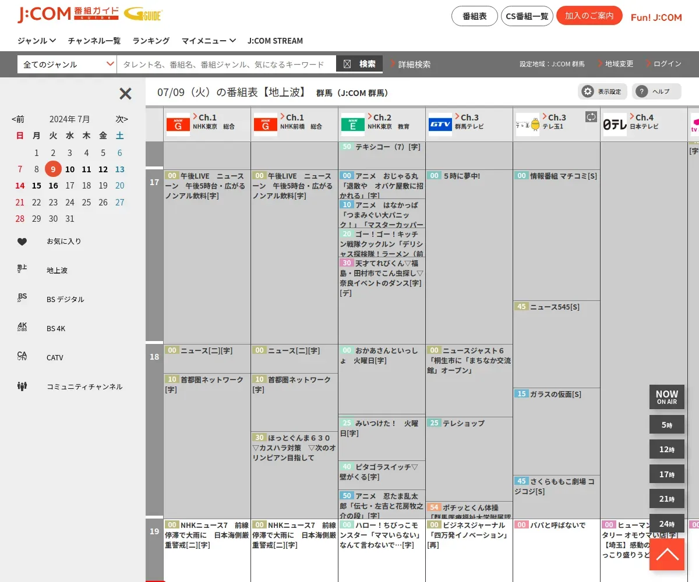The image size is (699, 582).
Task: Click the scroll-to-top arrow button
Action: click(x=667, y=554)
